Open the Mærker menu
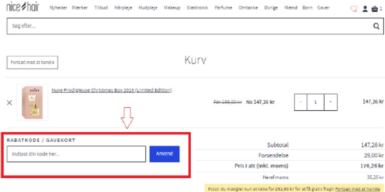Viewport: 385px width, 192px height. tap(80, 8)
